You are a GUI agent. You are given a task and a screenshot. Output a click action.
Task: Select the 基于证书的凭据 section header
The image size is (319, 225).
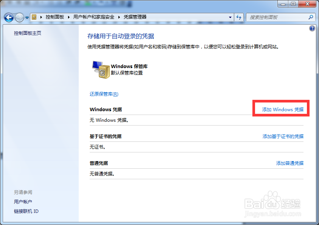click(106, 137)
